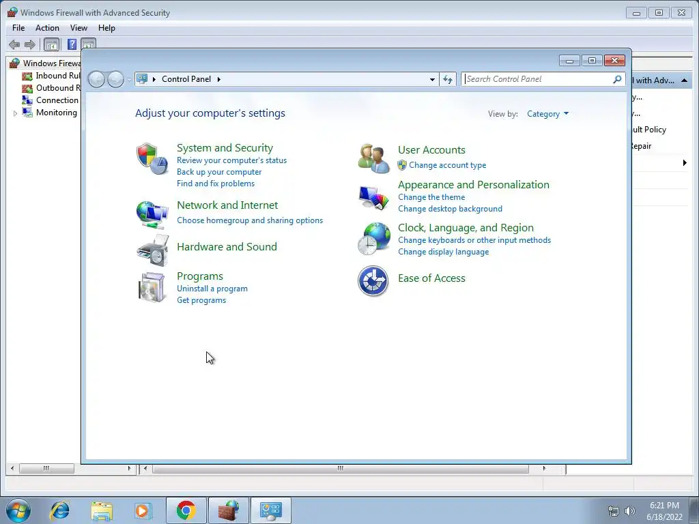
Task: Launch Internet Explorer from taskbar
Action: click(x=60, y=510)
